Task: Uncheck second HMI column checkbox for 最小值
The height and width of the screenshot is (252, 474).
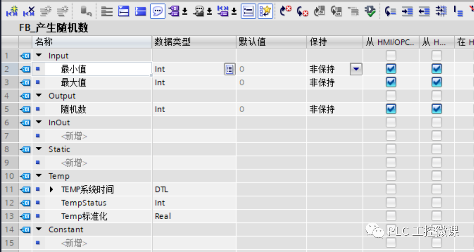Action: tap(436, 69)
